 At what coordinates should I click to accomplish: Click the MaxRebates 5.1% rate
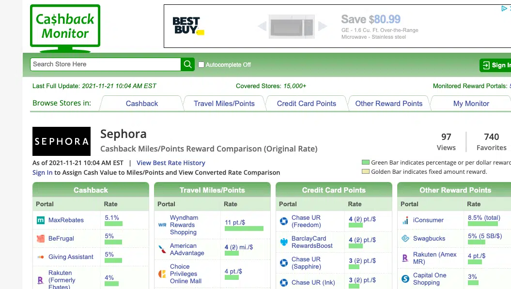pyautogui.click(x=112, y=218)
